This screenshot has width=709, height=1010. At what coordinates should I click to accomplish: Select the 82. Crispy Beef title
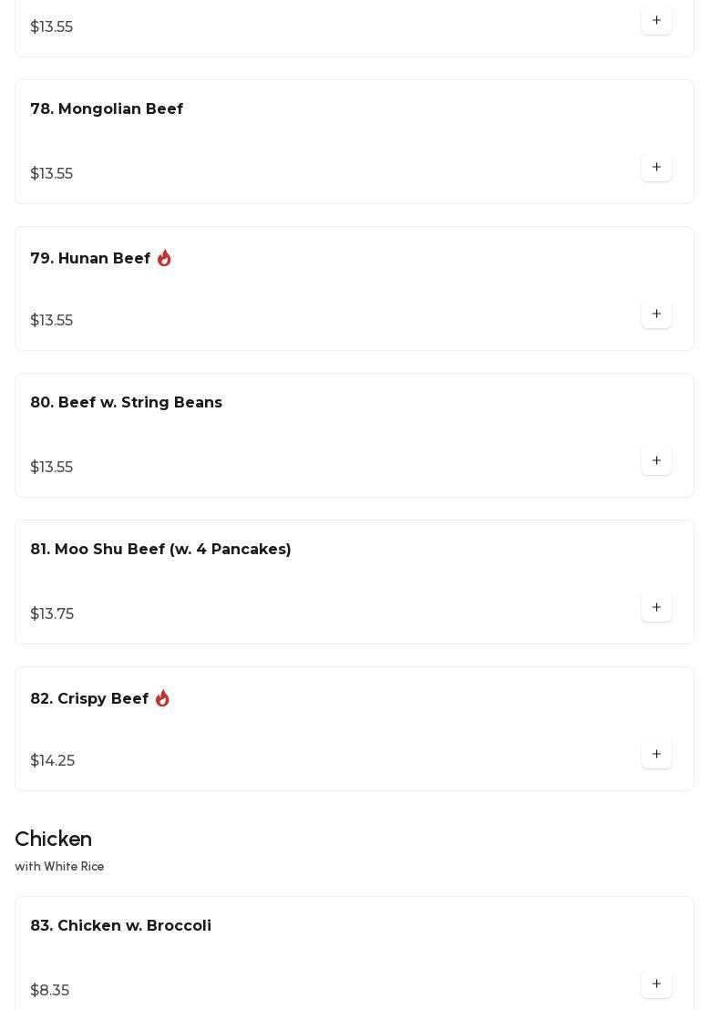coord(89,699)
